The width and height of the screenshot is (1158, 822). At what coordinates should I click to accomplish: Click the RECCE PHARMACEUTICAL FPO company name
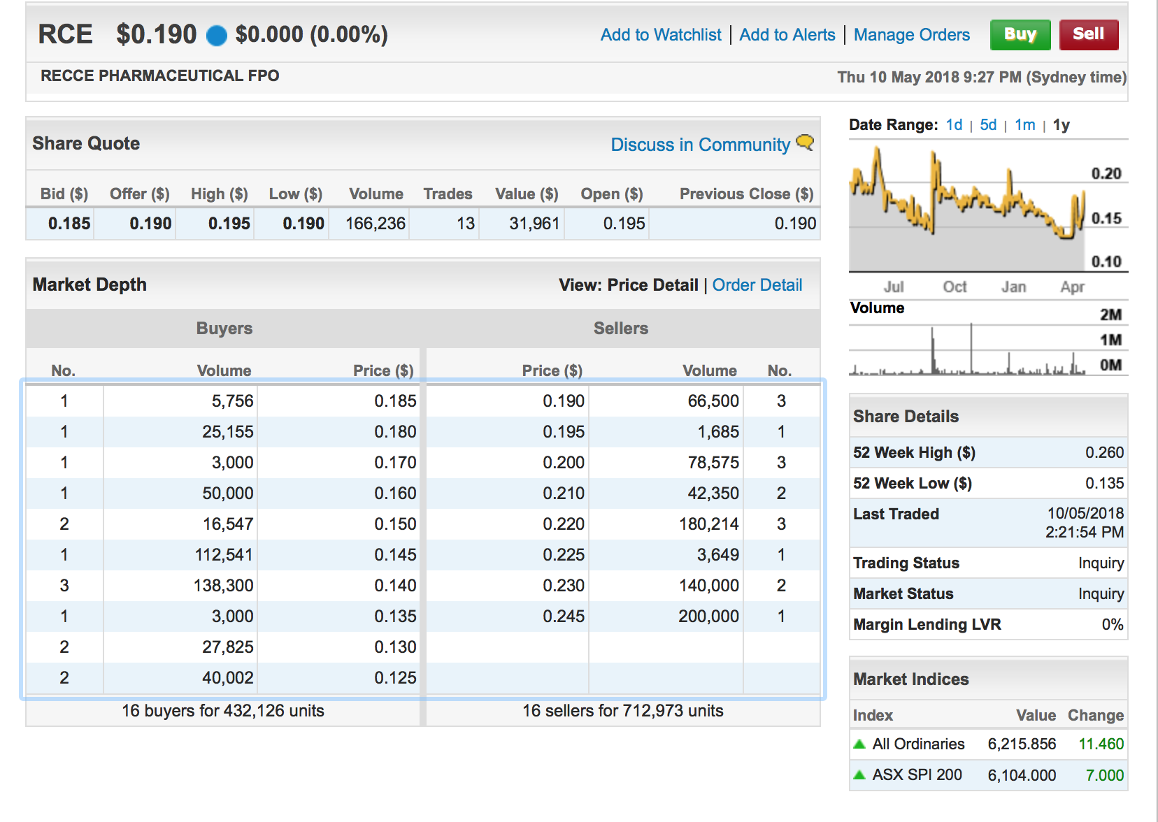pos(160,75)
